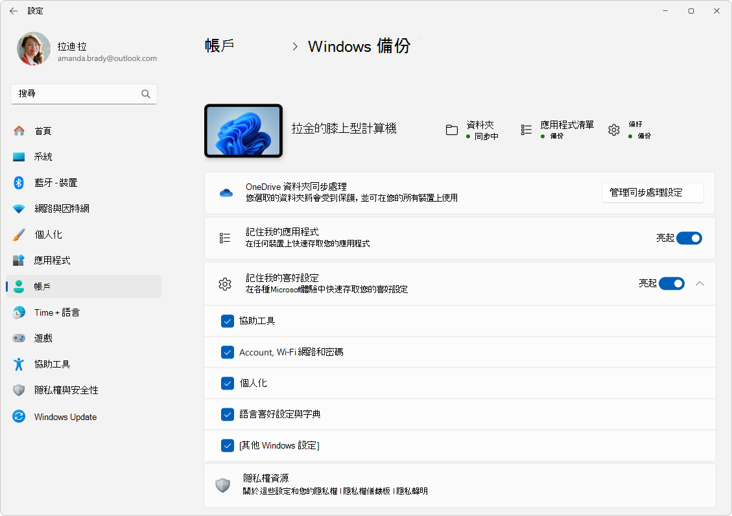Click the gear icon beside 記住我的喜好設定
The image size is (732, 516).
[x=225, y=284]
